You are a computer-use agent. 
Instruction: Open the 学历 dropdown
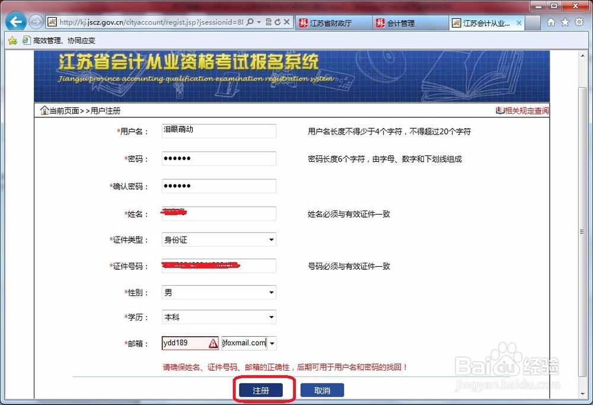219,317
